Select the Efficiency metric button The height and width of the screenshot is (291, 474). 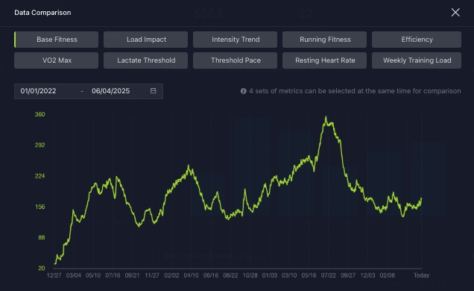[417, 40]
